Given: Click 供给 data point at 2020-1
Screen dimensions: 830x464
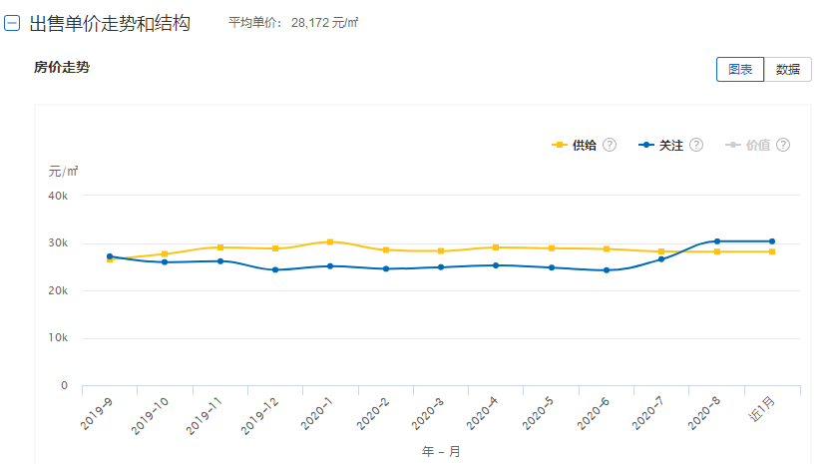Looking at the screenshot, I should [x=330, y=241].
